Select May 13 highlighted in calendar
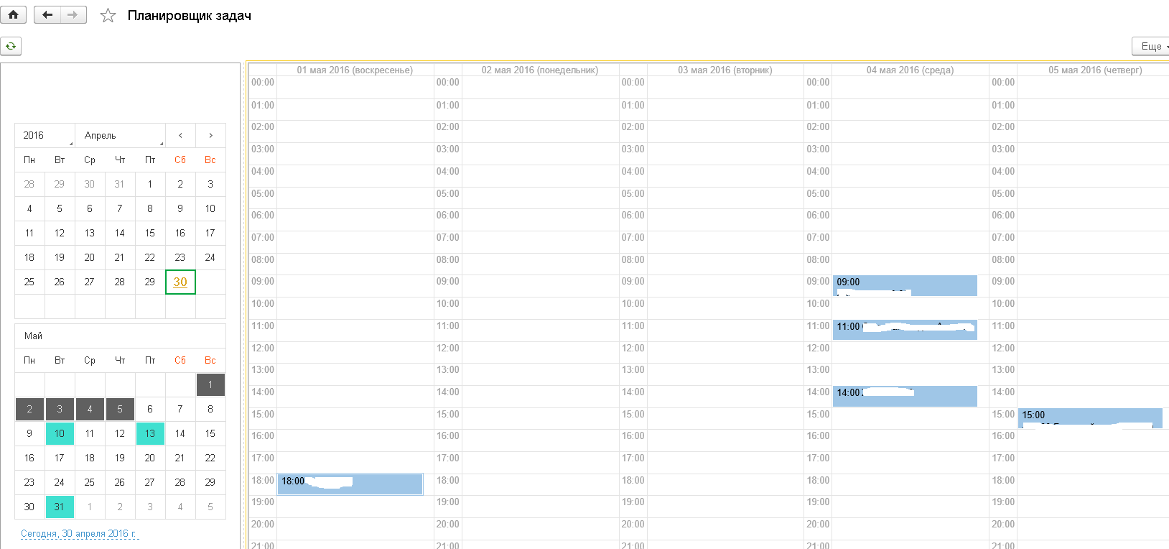This screenshot has height=549, width=1169. (150, 433)
